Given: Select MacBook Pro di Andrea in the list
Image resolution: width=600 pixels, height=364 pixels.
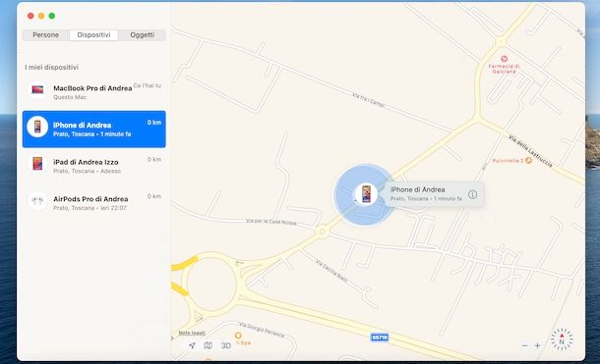Looking at the screenshot, I should coord(94,92).
